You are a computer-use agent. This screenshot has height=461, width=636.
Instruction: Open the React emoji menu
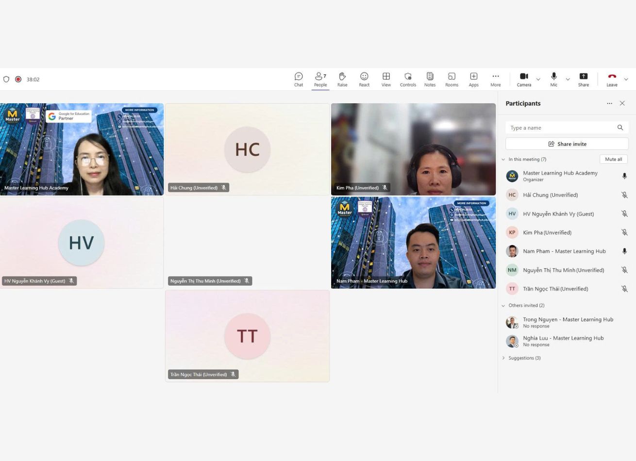pyautogui.click(x=364, y=79)
